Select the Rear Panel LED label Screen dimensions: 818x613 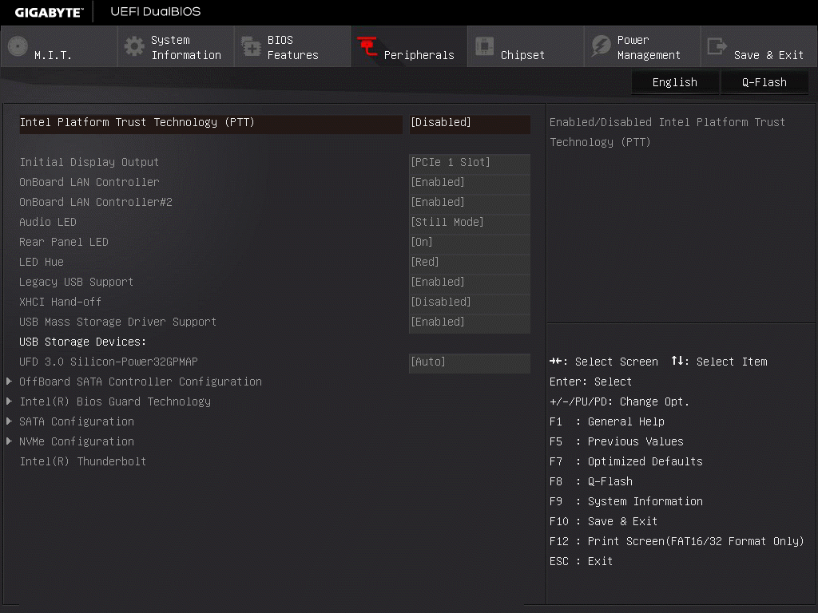pos(64,242)
